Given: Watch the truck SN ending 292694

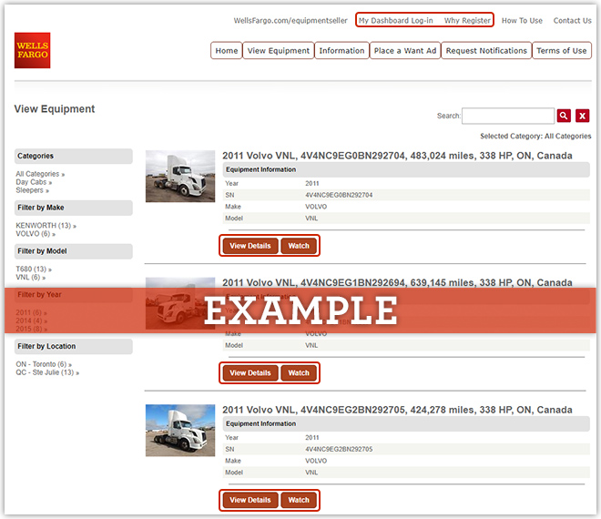Looking at the screenshot, I should [299, 373].
